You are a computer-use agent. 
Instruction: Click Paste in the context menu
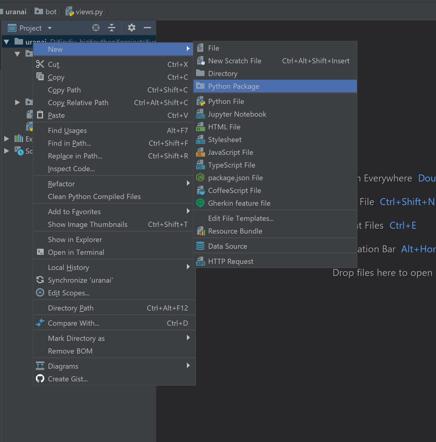coord(56,115)
